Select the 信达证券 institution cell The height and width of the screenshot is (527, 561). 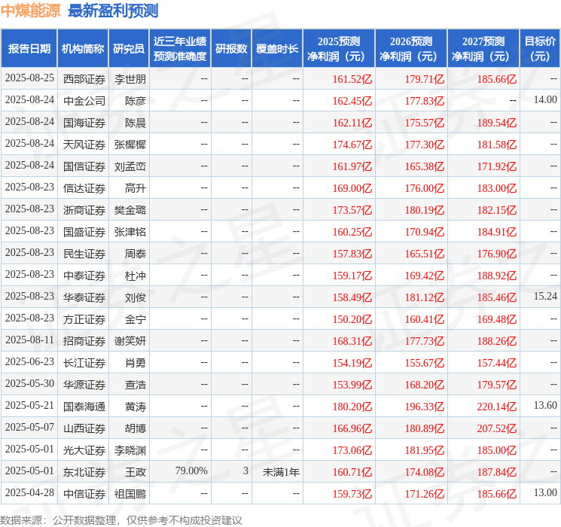click(84, 188)
